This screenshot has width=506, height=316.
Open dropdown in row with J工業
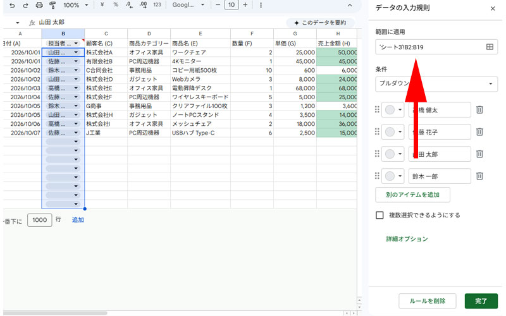(76, 133)
